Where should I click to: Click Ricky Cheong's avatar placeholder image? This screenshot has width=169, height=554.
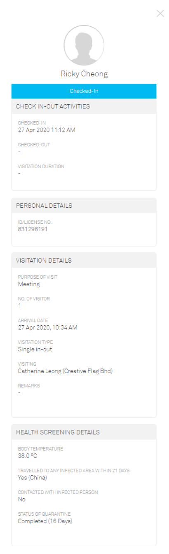pyautogui.click(x=84, y=45)
